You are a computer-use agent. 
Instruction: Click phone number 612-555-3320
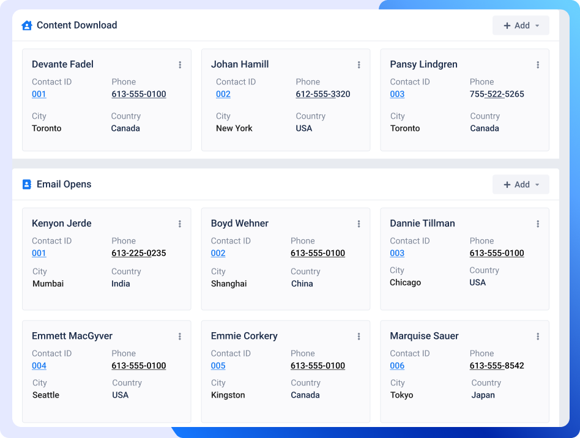(323, 94)
